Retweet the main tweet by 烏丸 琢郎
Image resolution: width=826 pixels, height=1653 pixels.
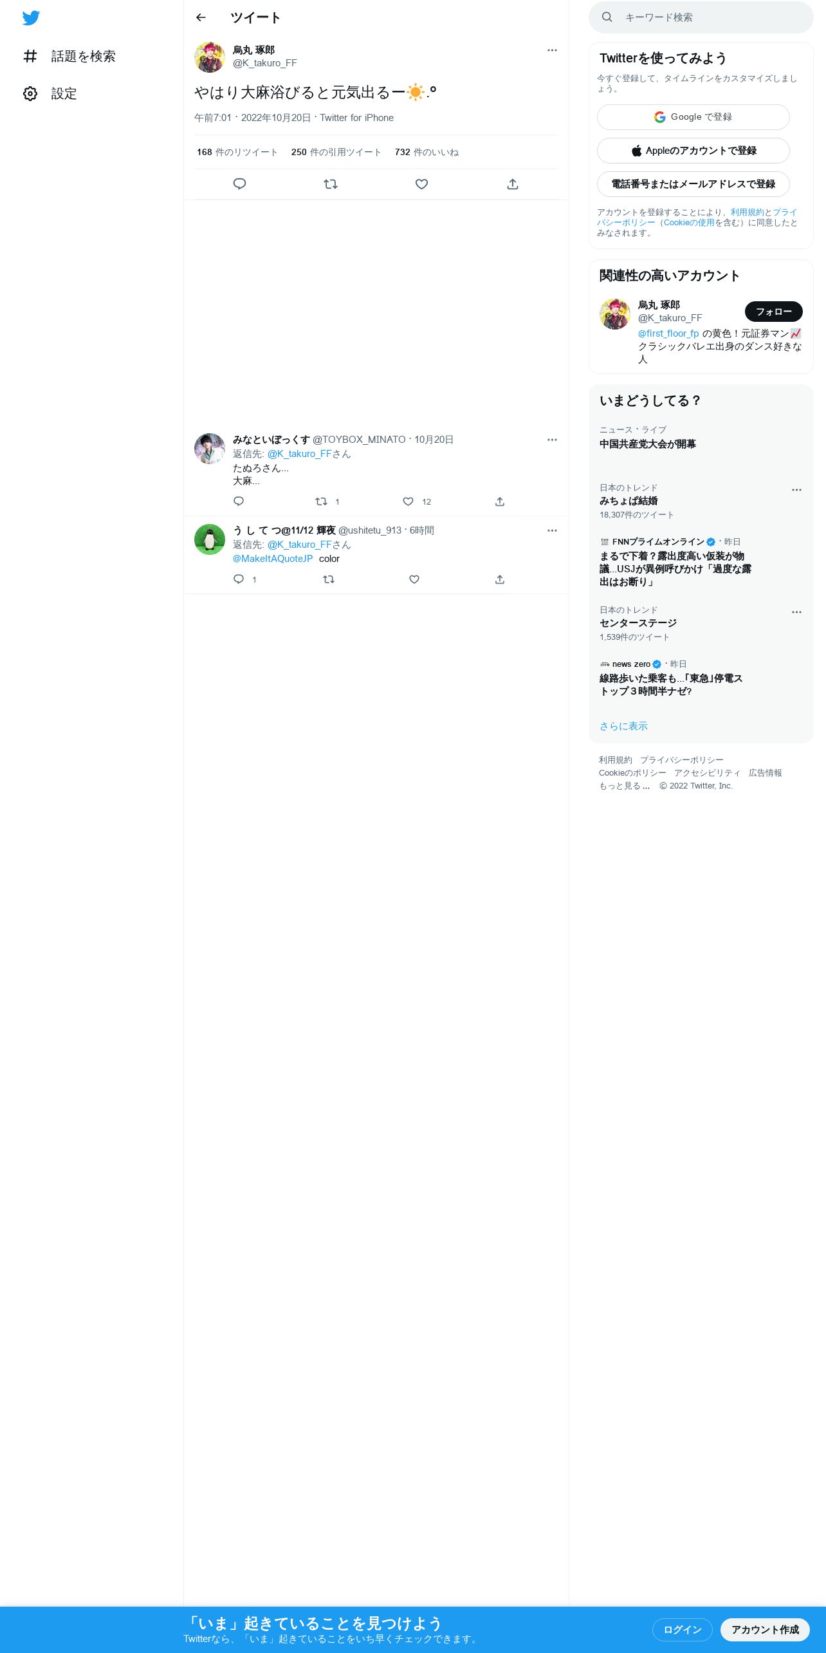click(x=331, y=184)
